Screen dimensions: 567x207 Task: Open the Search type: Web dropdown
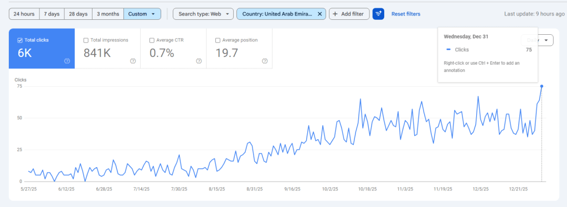[203, 14]
